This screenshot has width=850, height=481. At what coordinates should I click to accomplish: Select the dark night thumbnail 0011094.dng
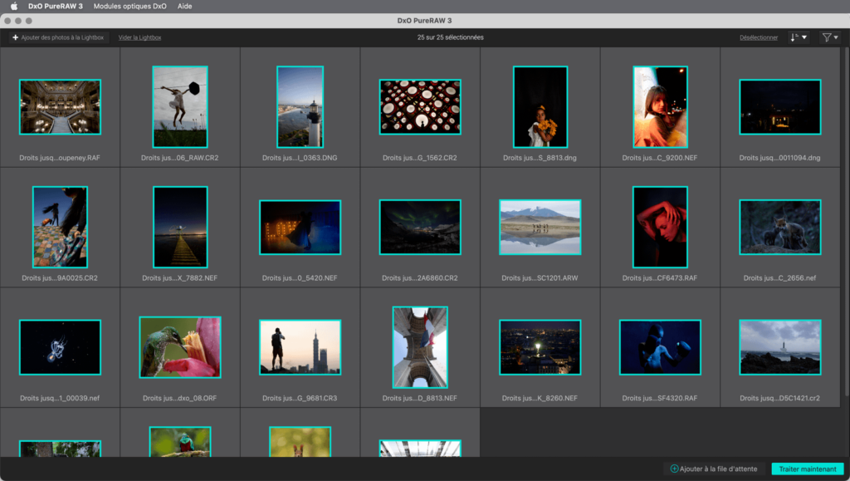point(780,107)
